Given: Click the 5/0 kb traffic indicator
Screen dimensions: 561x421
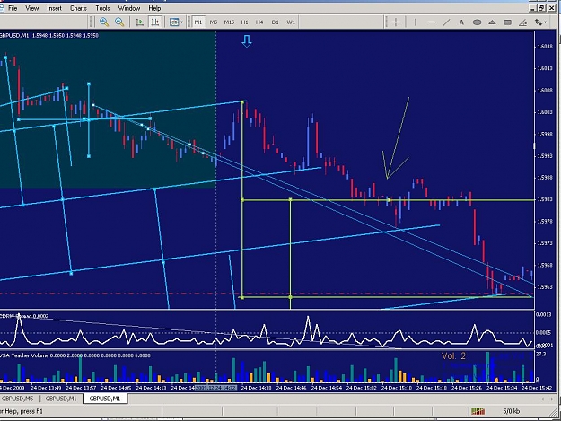Looking at the screenshot, I should tap(512, 411).
